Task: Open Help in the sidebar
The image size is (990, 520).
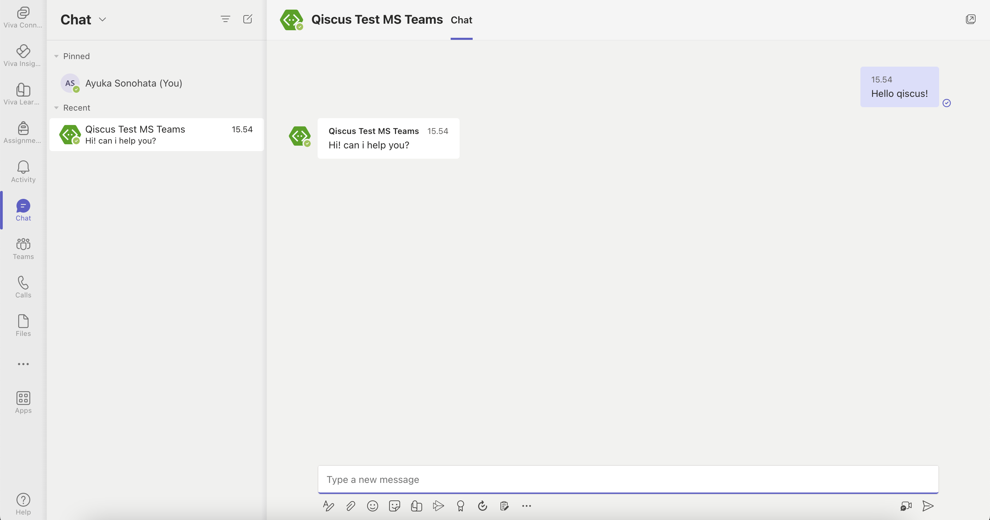Action: pyautogui.click(x=23, y=504)
